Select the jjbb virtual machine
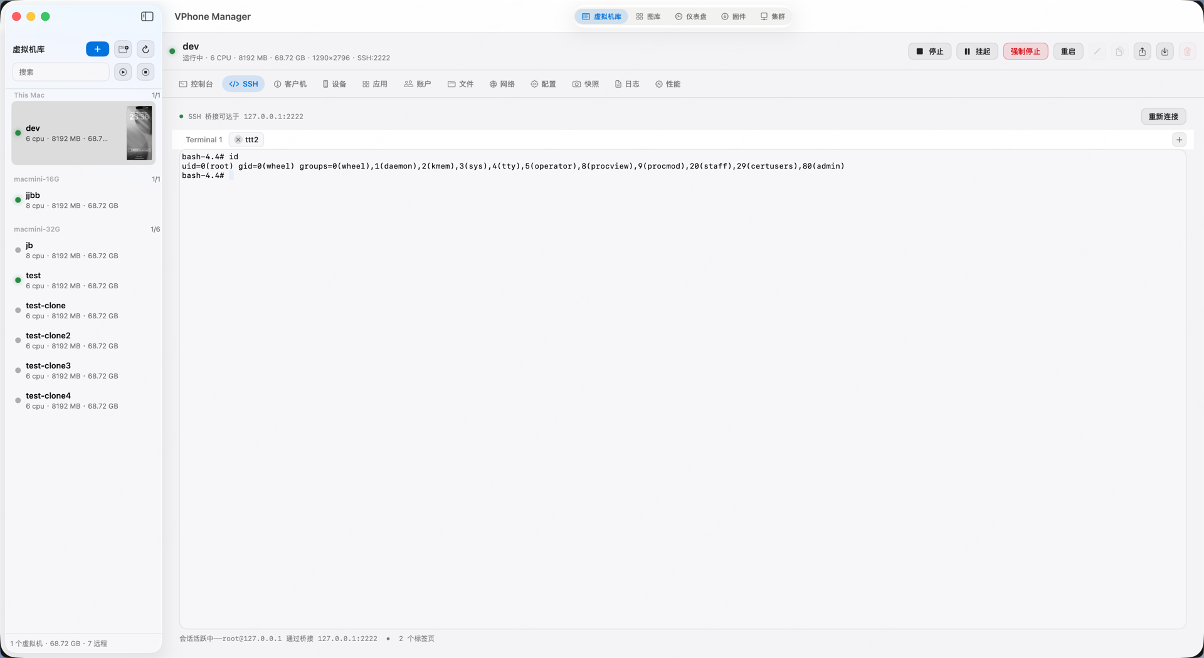The height and width of the screenshot is (658, 1204). [x=83, y=200]
